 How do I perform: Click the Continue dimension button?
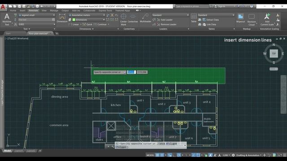[x=100, y=24]
